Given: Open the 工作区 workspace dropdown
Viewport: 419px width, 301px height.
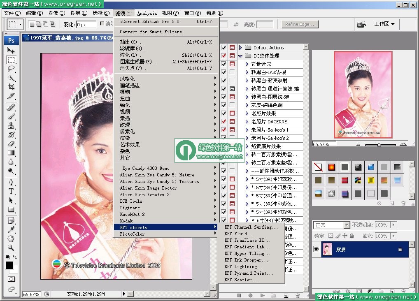Looking at the screenshot, I should (384, 24).
